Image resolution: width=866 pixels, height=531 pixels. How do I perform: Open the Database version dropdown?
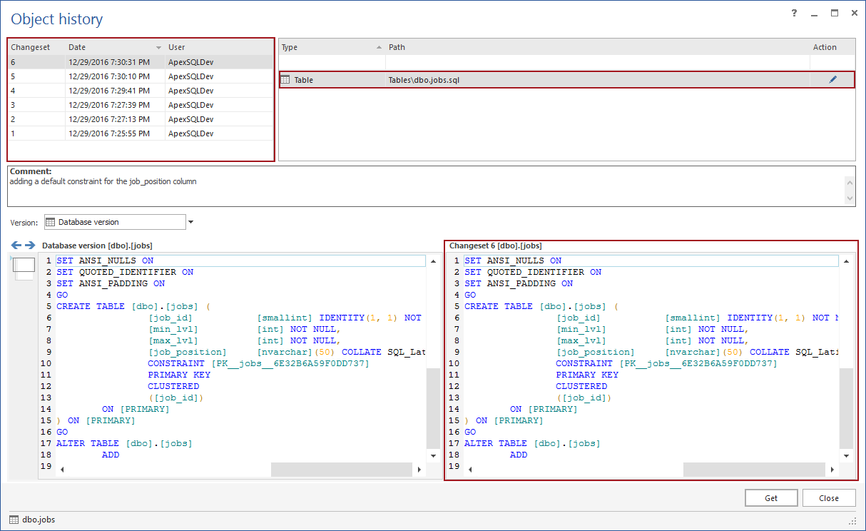(190, 222)
